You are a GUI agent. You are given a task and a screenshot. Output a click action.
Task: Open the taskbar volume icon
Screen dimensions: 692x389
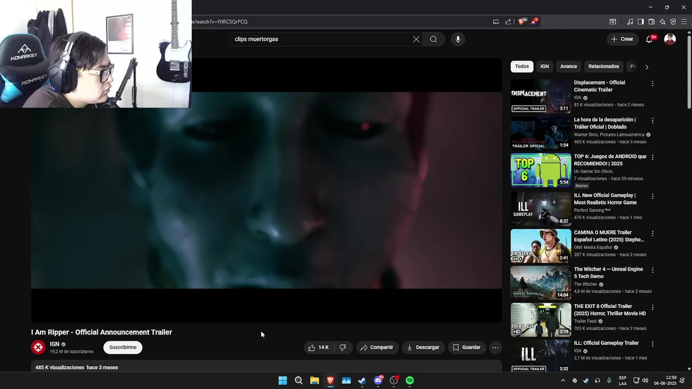click(645, 380)
